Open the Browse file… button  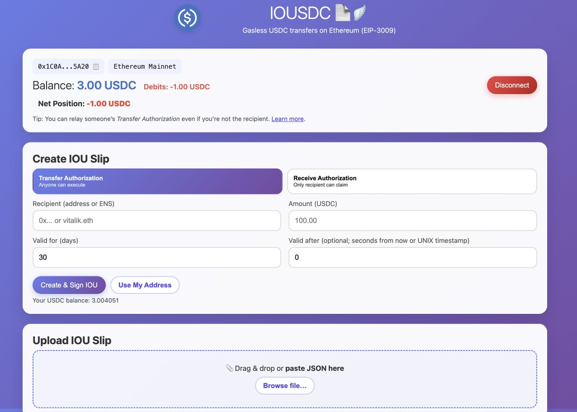click(x=285, y=386)
